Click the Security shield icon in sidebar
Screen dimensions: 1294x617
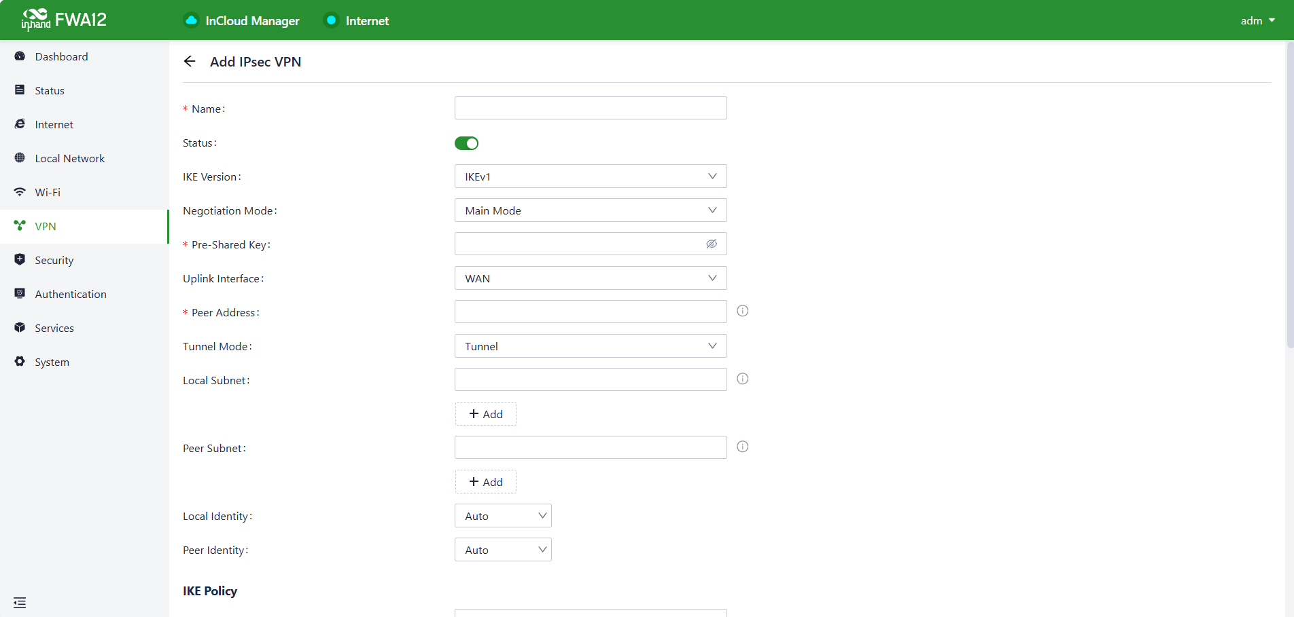[20, 260]
